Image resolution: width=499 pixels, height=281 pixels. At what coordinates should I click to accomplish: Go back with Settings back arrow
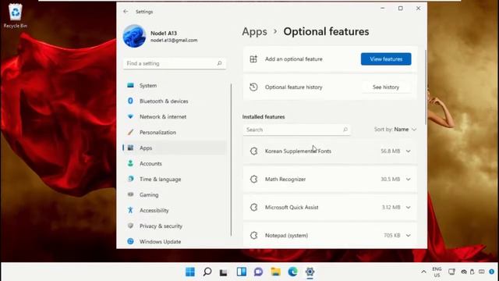pos(126,12)
